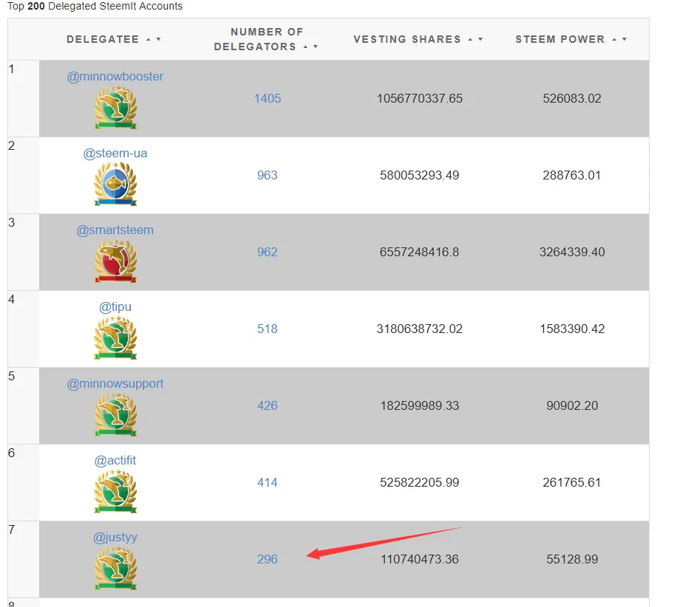Sort Delegatee column ascending arrow

point(149,40)
